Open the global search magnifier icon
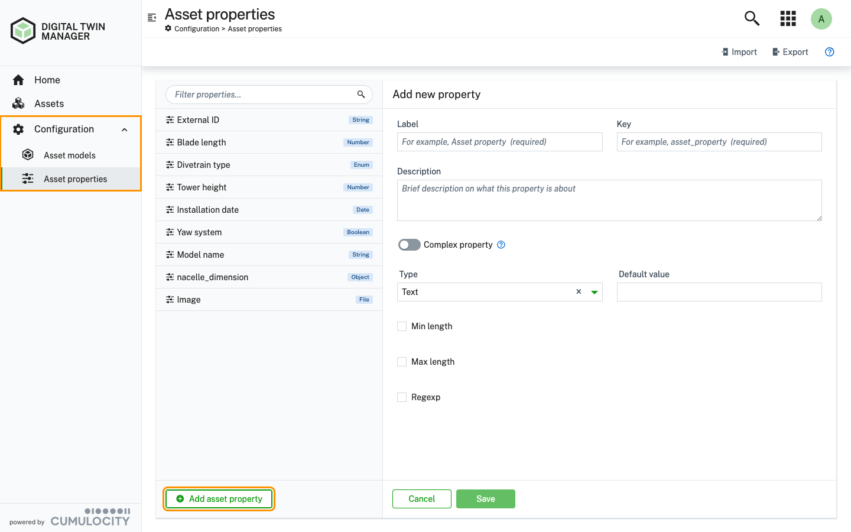 coord(751,18)
